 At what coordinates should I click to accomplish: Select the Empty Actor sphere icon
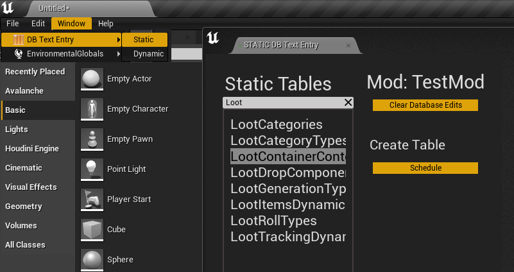tap(92, 79)
